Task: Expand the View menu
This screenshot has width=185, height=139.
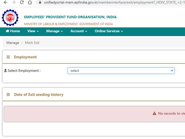Action: click(33, 31)
